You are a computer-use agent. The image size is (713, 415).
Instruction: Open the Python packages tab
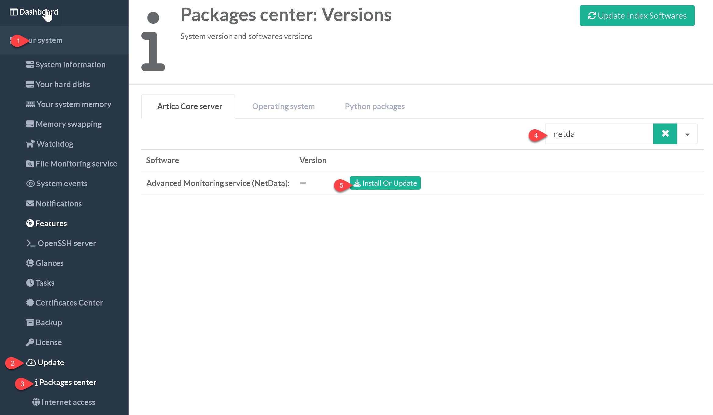tap(374, 106)
